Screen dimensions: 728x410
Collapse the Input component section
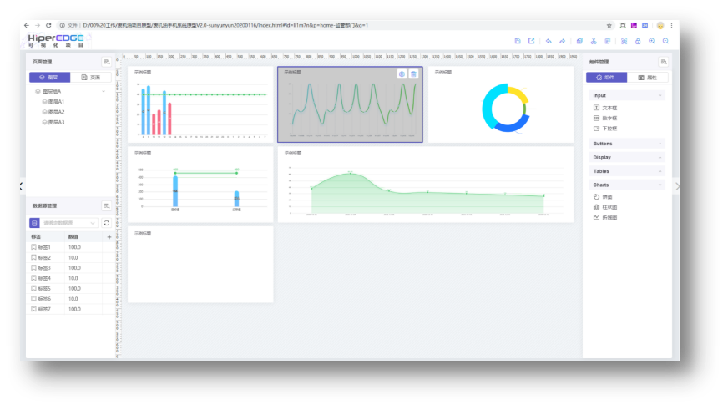pos(660,96)
